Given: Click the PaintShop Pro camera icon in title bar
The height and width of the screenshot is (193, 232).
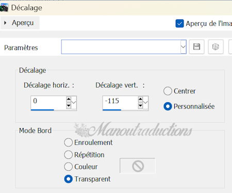Looking at the screenshot, I should coord(4,8).
